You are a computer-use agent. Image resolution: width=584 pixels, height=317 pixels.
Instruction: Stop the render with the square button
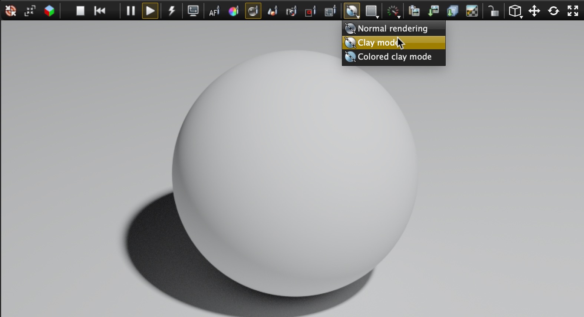click(x=80, y=11)
